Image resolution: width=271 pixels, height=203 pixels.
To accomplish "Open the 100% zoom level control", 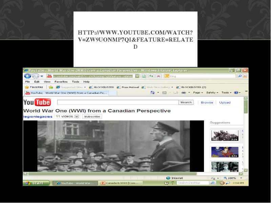I will [232, 178].
